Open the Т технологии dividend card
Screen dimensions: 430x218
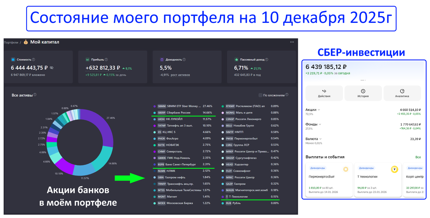[x=378, y=180]
